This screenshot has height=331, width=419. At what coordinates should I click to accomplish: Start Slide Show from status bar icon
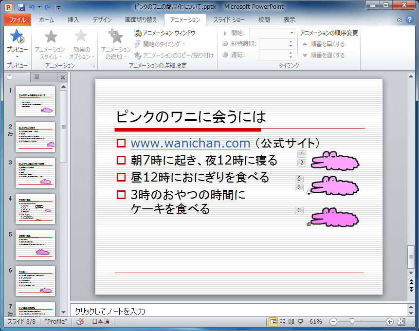[300, 322]
